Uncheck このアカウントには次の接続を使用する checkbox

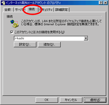click(x=12, y=32)
